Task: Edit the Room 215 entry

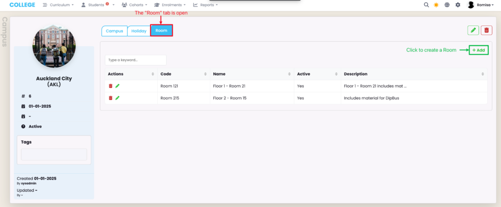Action: 117,98
